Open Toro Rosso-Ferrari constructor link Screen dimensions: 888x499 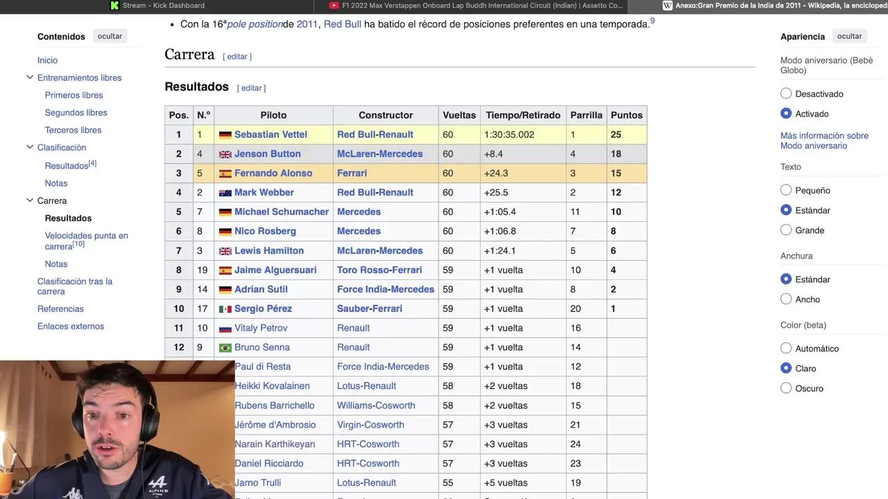click(379, 270)
